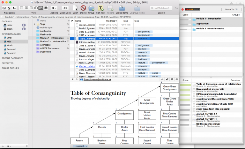This screenshot has width=245, height=149.
Task: Click score bar for Module 2 - Bioinformatics
Action: click(x=185, y=29)
